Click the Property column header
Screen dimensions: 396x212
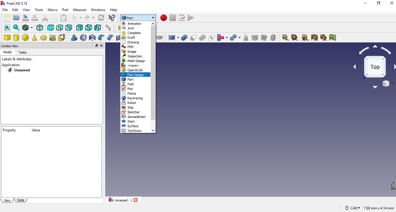16,130
